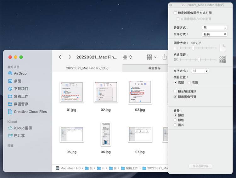The height and width of the screenshot is (178, 236).
Task: Click the back navigation arrow in Finder
Action: [x=60, y=57]
